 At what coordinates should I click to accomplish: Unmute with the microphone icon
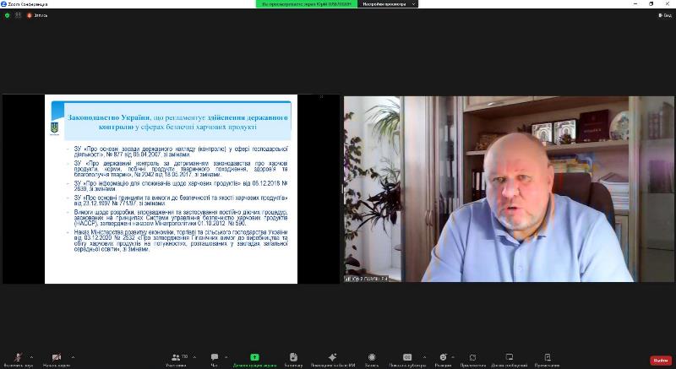18,357
